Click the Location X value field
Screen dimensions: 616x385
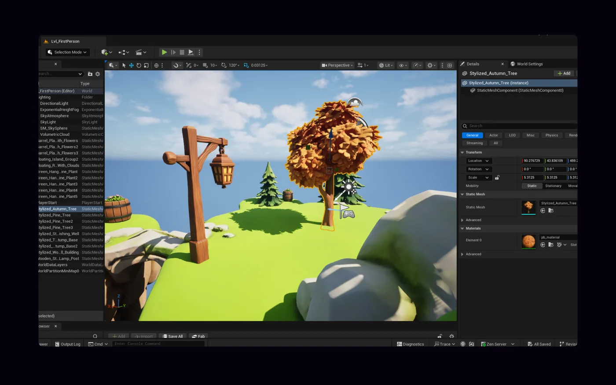point(532,161)
